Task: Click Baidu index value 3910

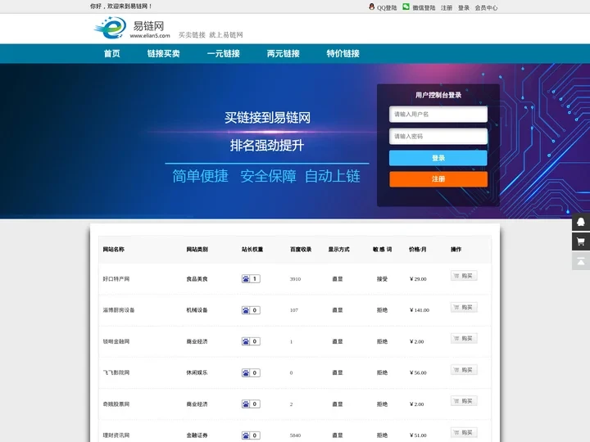Action: pos(295,279)
